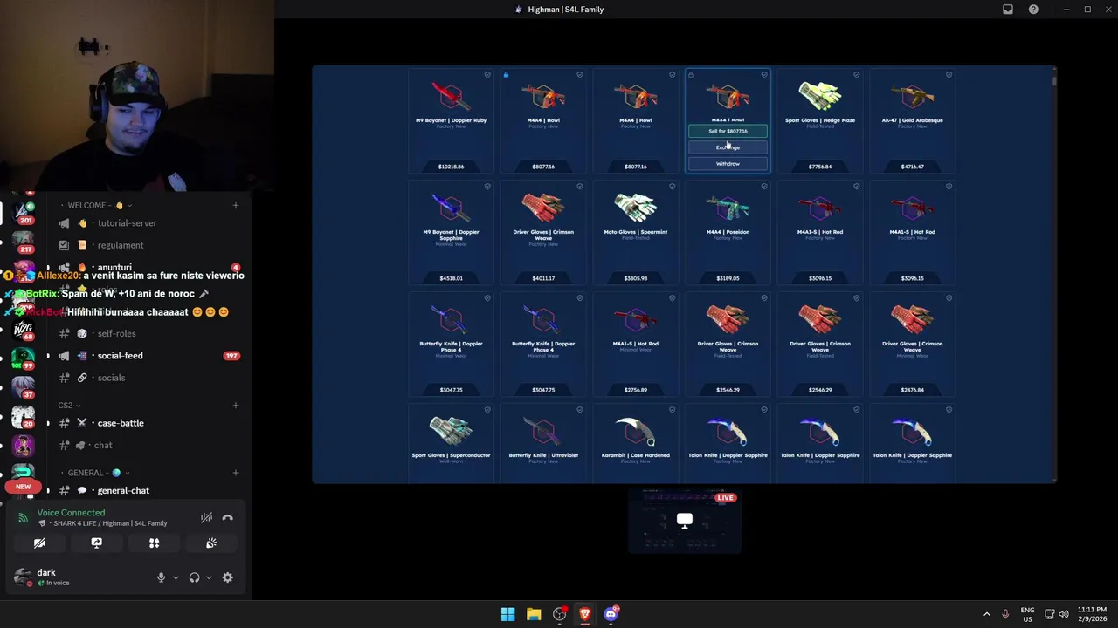
Task: Turn on camera in Discord voice panel
Action: pos(39,543)
